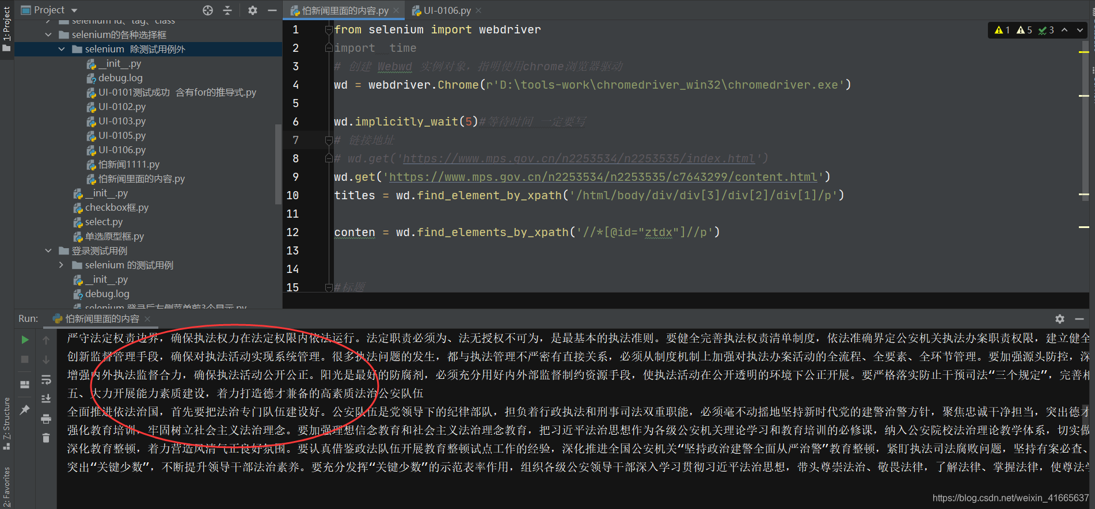Open the Project view dropdown
This screenshot has height=509, width=1095.
(x=74, y=10)
